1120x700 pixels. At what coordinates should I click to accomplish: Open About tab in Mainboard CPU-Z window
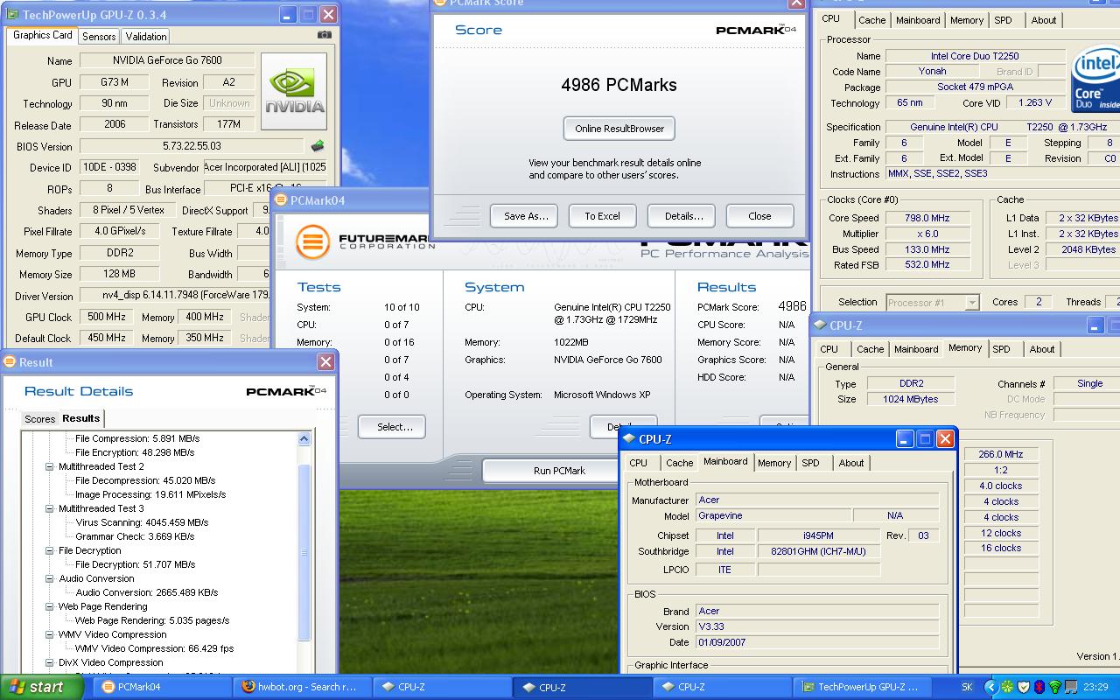tap(851, 463)
